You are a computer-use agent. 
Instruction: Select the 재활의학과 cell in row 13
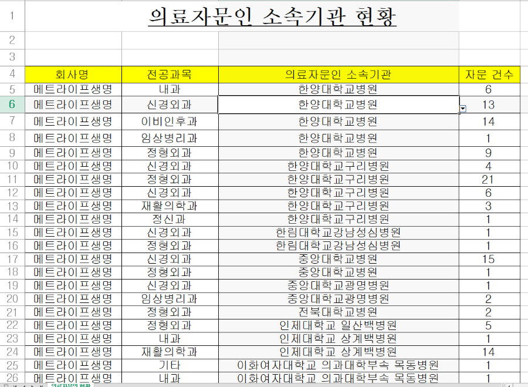170,206
